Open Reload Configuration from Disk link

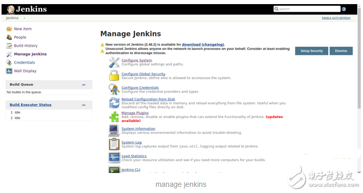tap(148, 99)
